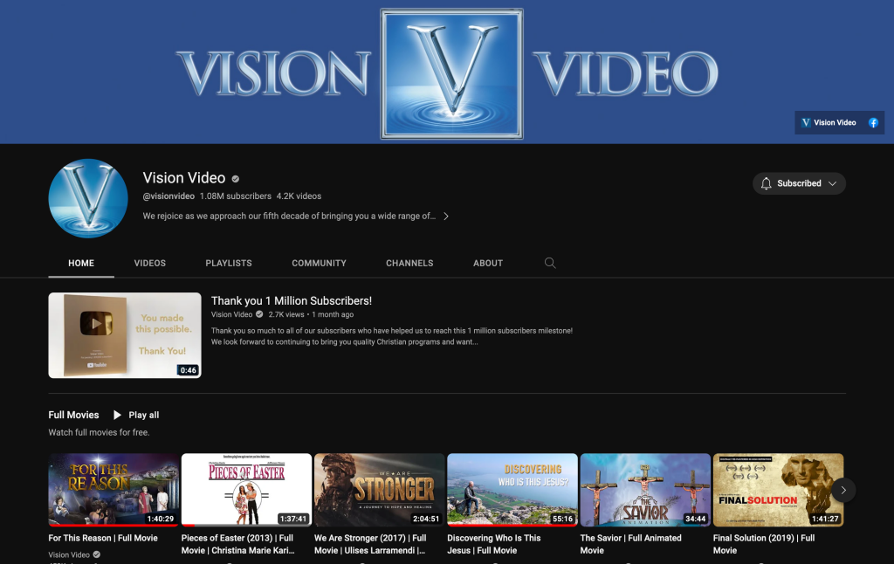Click the 1:41:27 duration badge
The height and width of the screenshot is (564, 894).
(x=825, y=519)
